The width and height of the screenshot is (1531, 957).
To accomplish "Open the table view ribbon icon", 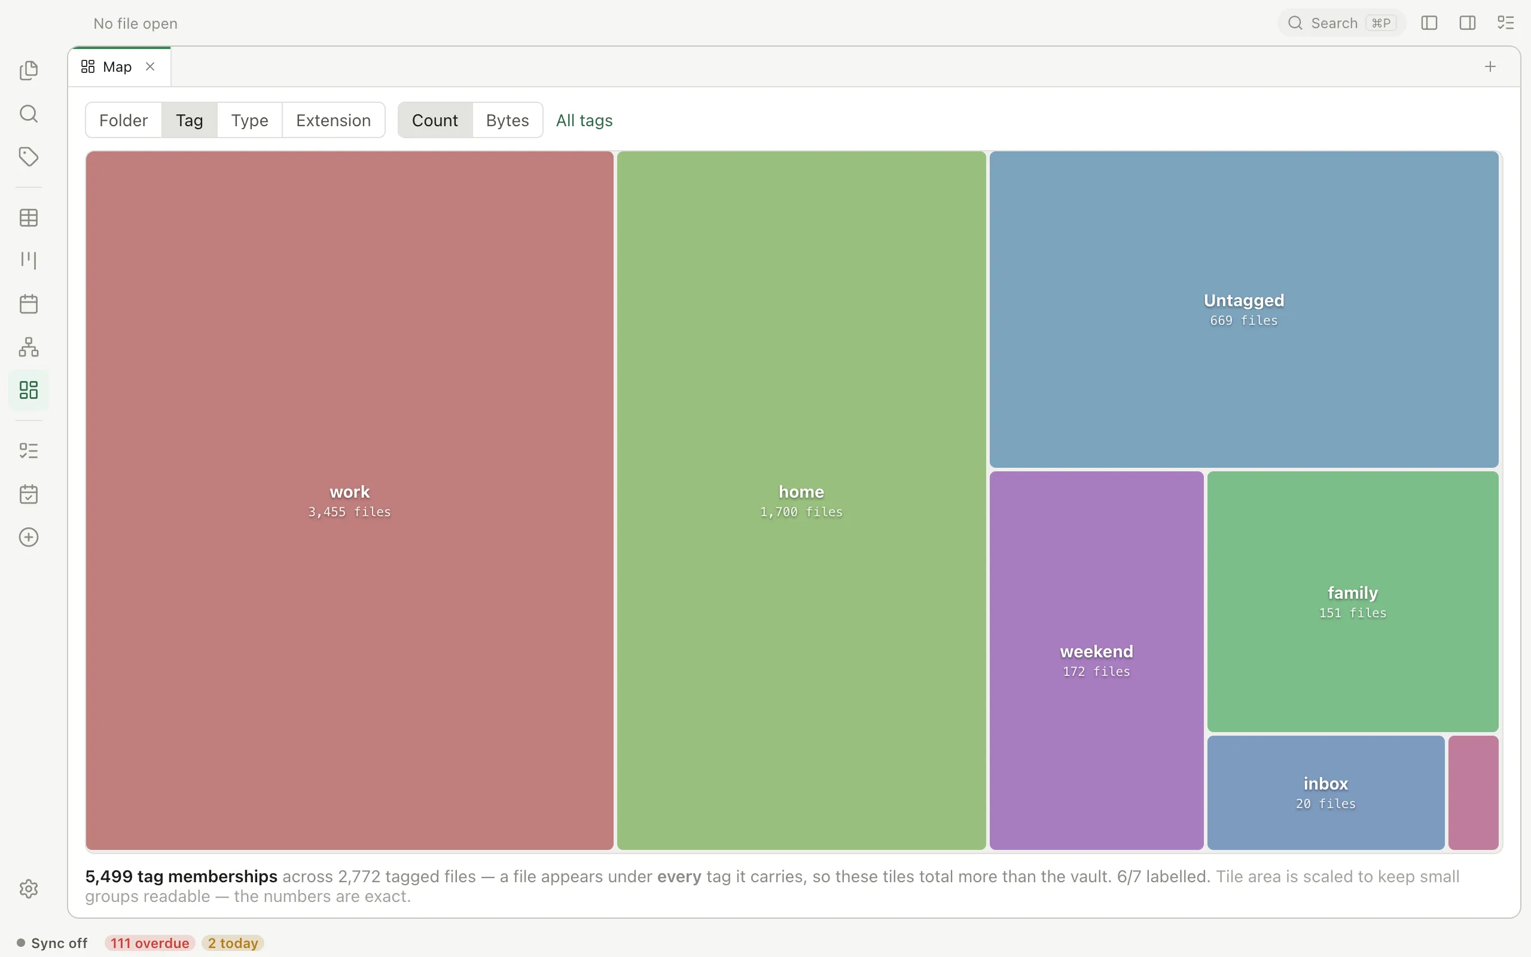I will [x=29, y=218].
